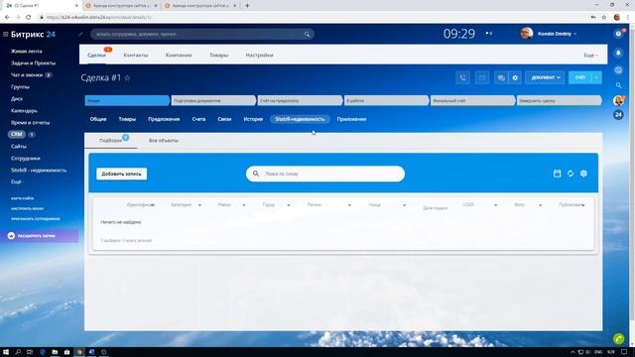
Task: Switch to the Приложения deal tab
Action: pos(351,119)
